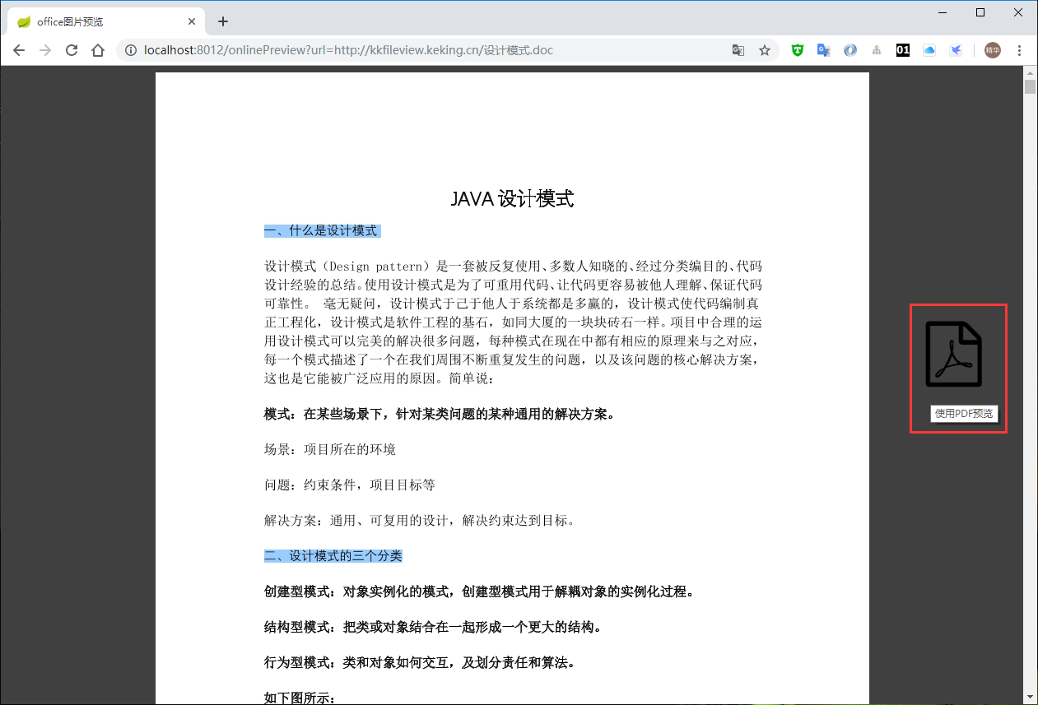The image size is (1038, 705).
Task: Select the office图片预览 tab
Action: tap(99, 21)
